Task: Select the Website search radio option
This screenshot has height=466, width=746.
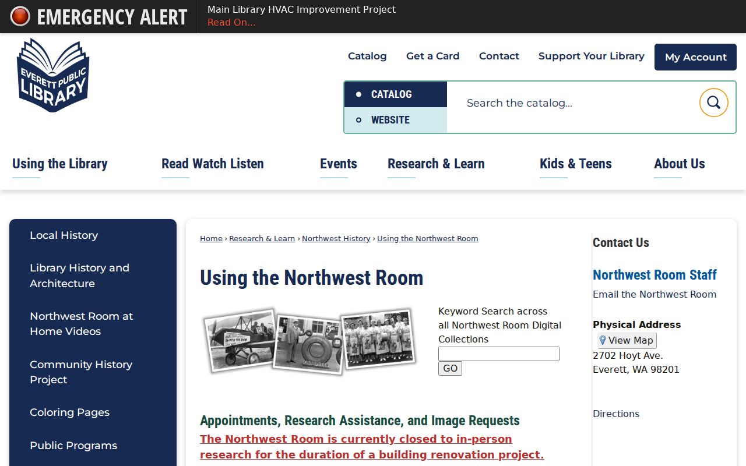Action: (x=396, y=120)
